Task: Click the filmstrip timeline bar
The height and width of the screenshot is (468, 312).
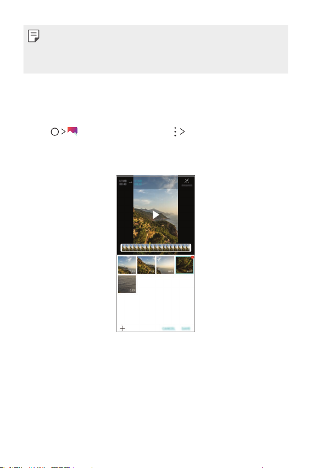Action: pyautogui.click(x=155, y=247)
